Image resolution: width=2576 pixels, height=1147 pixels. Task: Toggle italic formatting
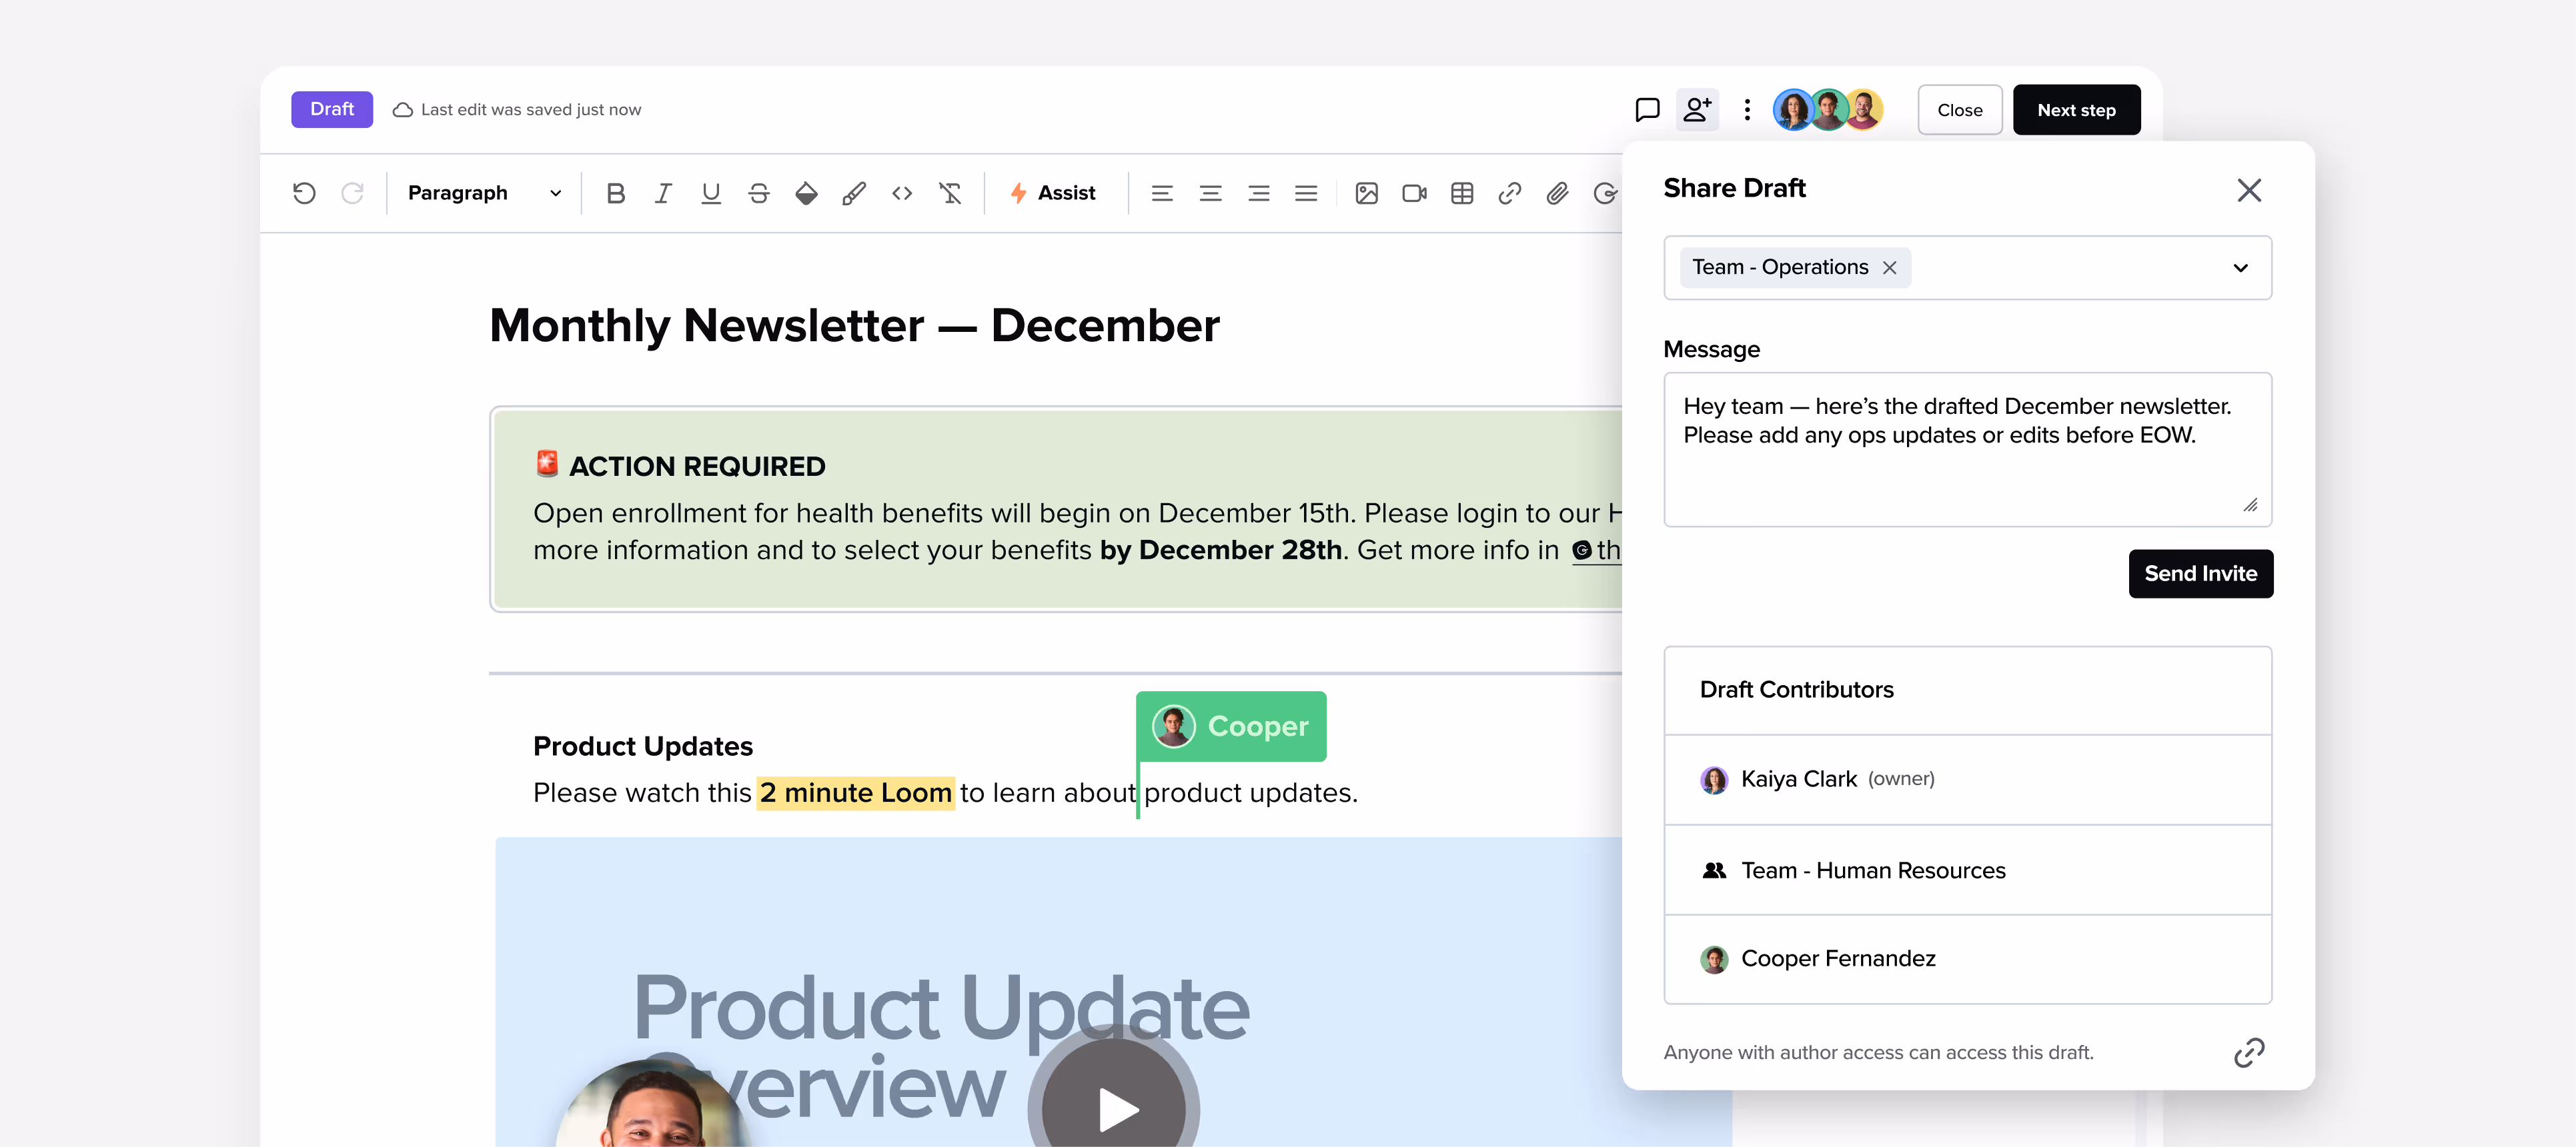coord(663,193)
